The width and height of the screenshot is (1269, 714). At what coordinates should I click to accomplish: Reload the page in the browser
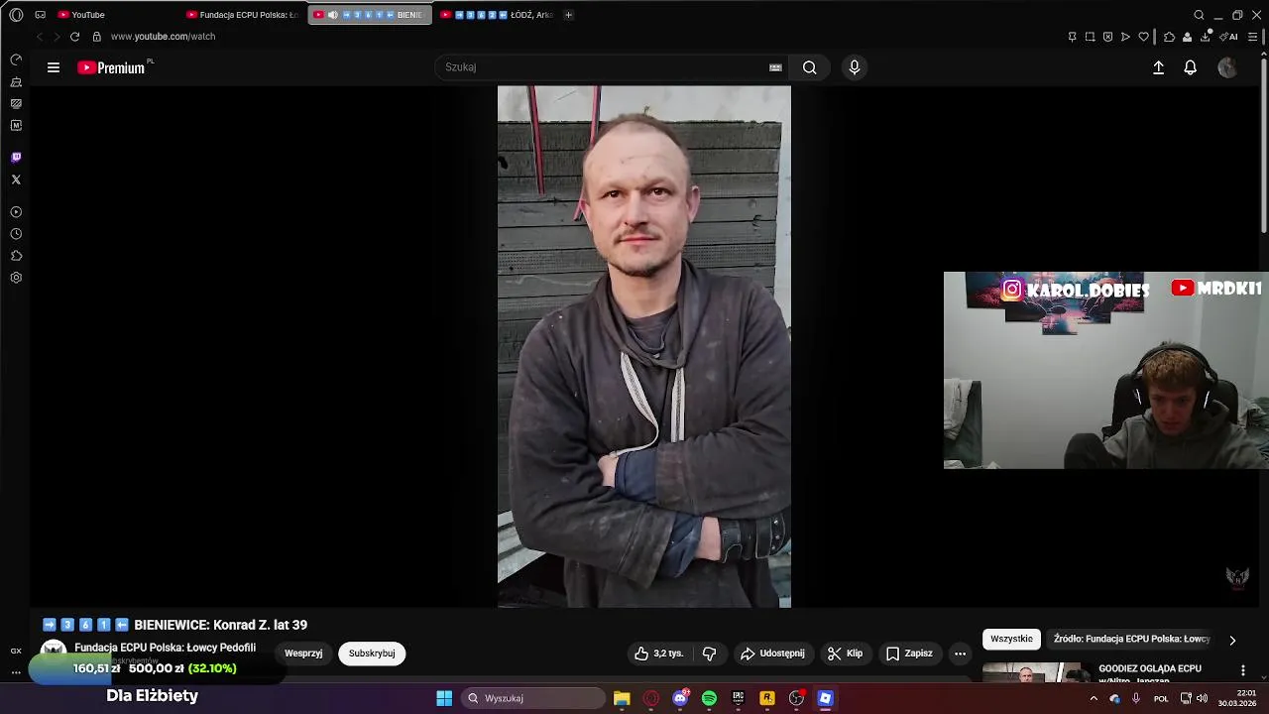[x=74, y=37]
